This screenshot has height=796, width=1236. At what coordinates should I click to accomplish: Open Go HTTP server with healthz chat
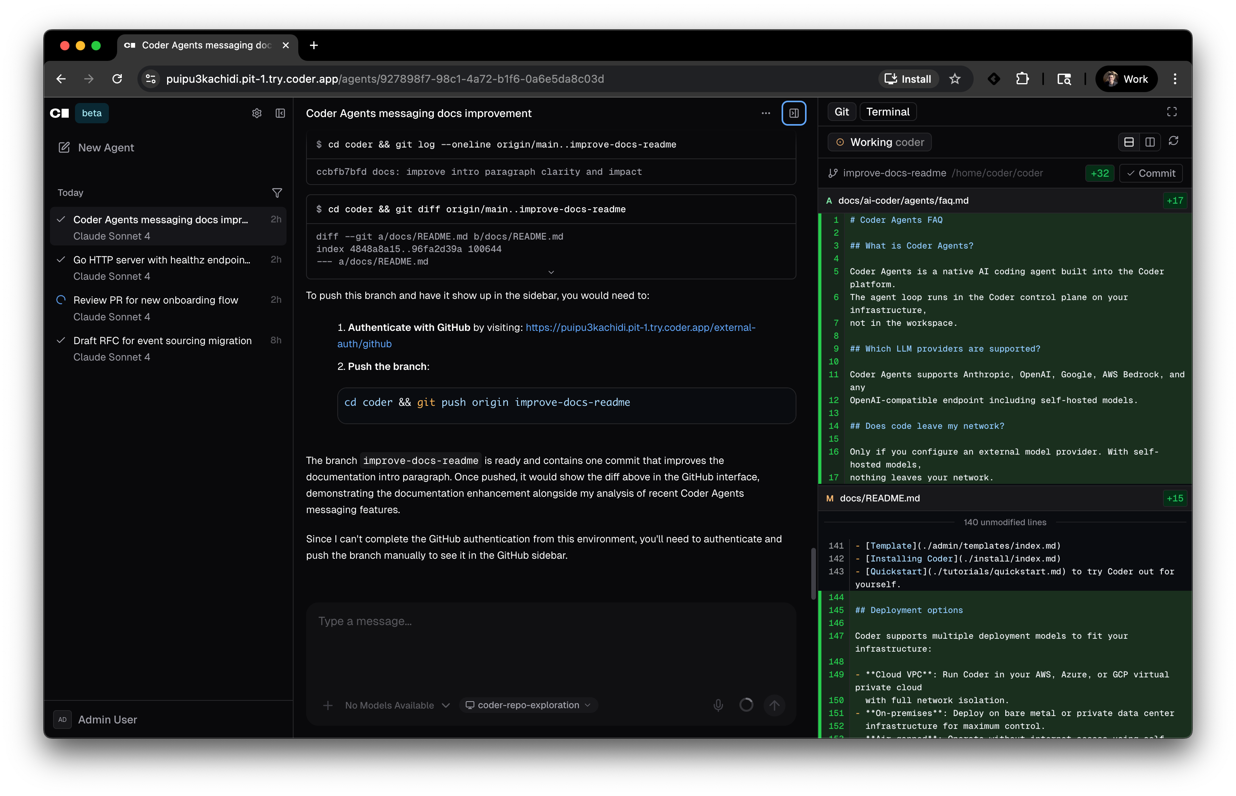[x=168, y=268]
